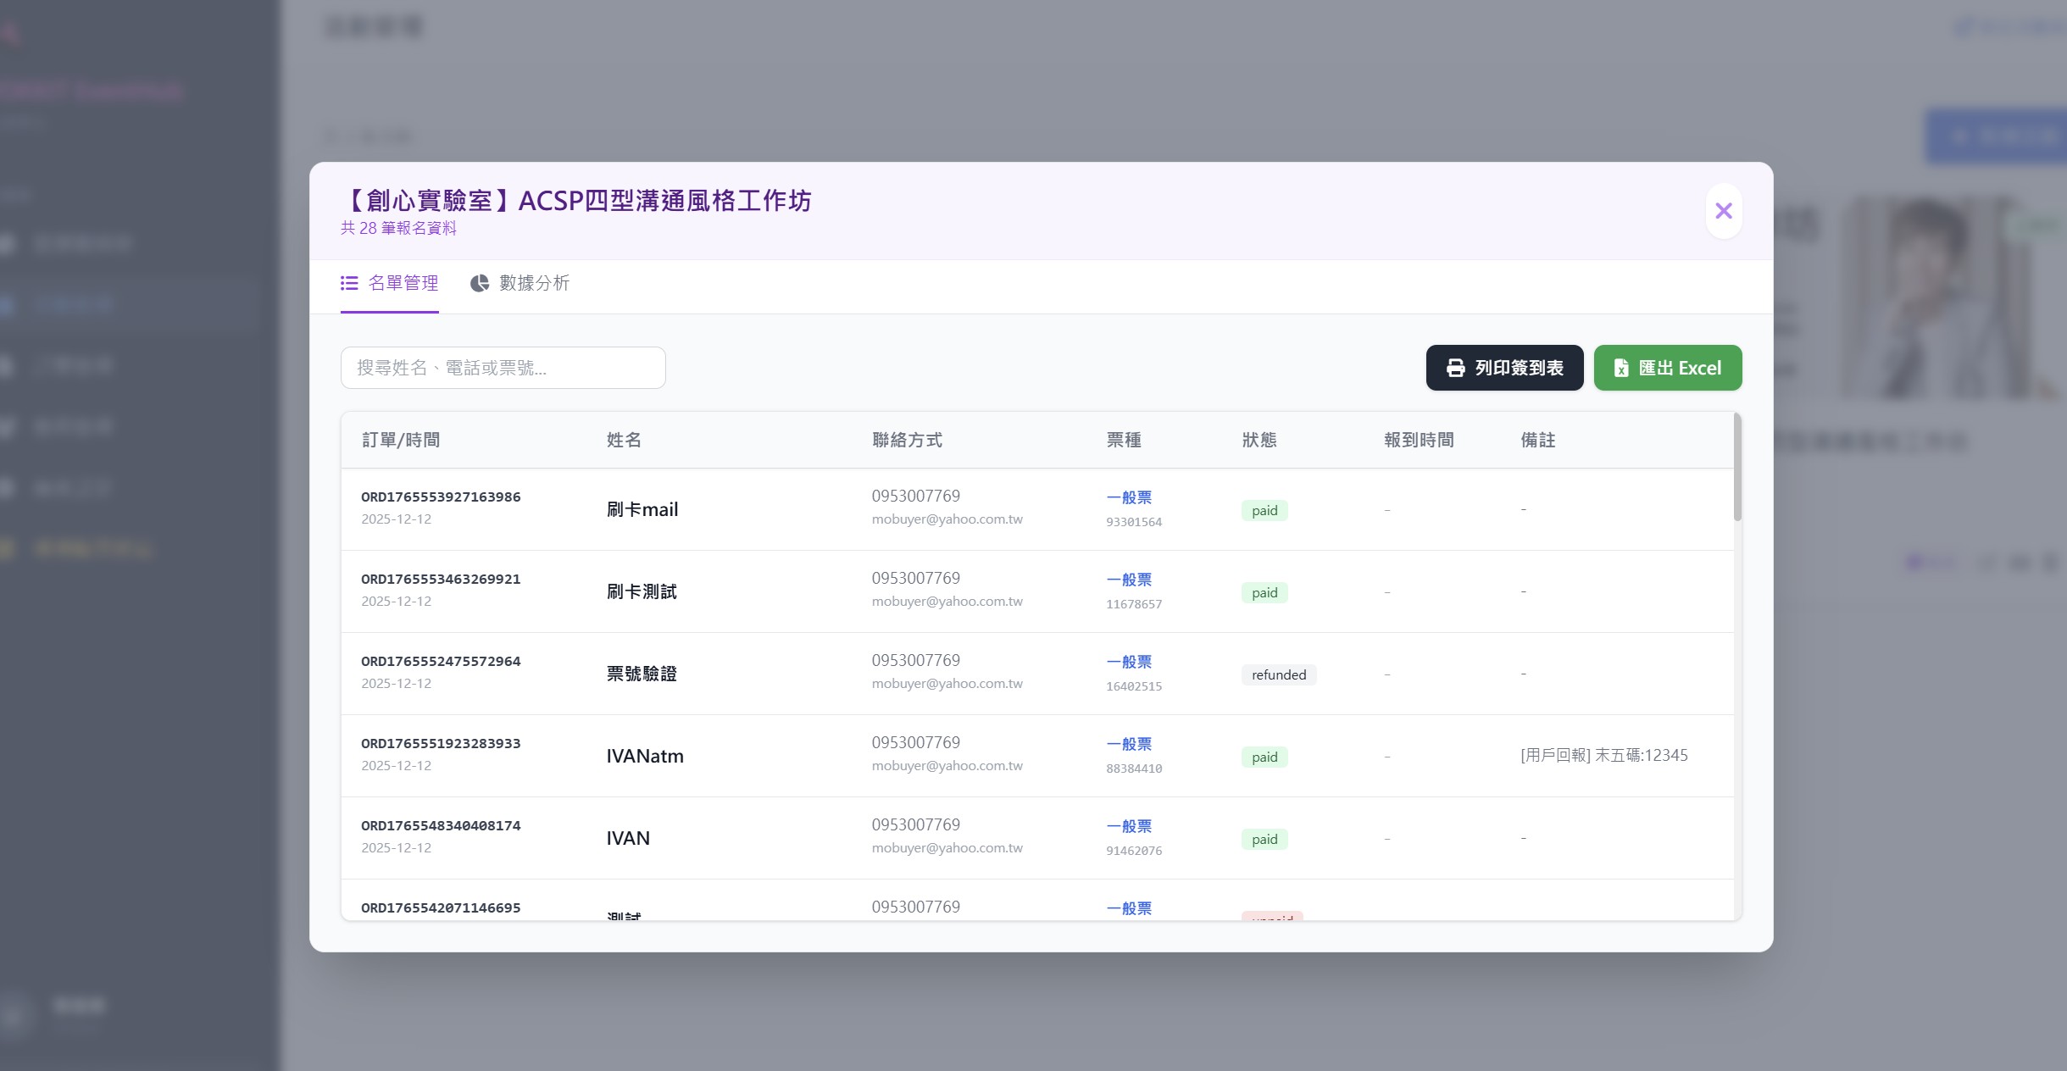2067x1071 pixels.
Task: Switch to the 數據分析 tab
Action: tap(535, 284)
